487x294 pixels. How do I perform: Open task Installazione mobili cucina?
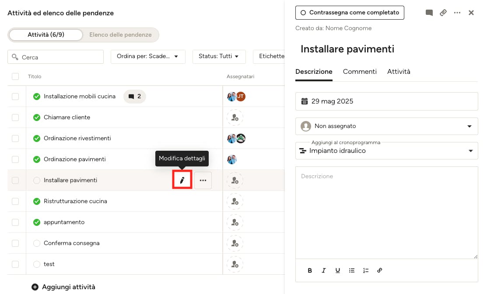(80, 97)
